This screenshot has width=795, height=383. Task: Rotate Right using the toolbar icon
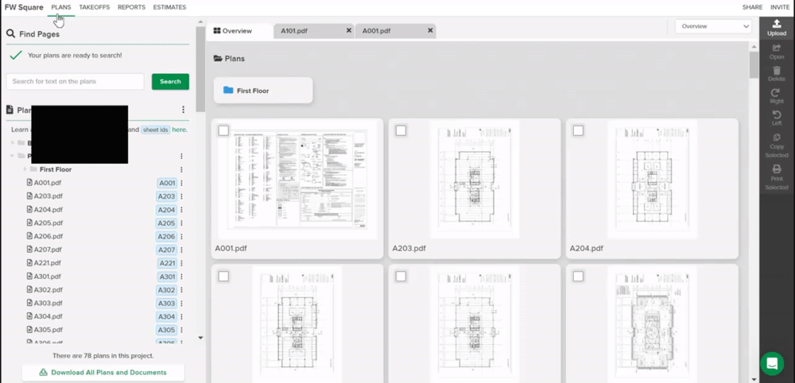click(x=776, y=93)
